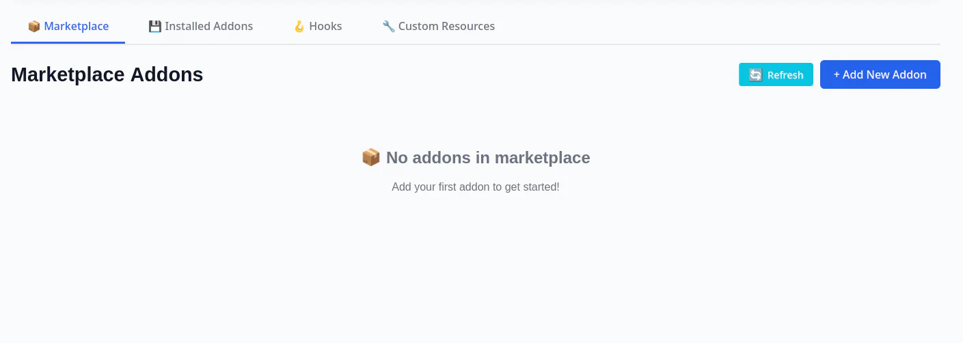Click the circular arrows refresh icon
The height and width of the screenshot is (343, 963).
[x=755, y=75]
